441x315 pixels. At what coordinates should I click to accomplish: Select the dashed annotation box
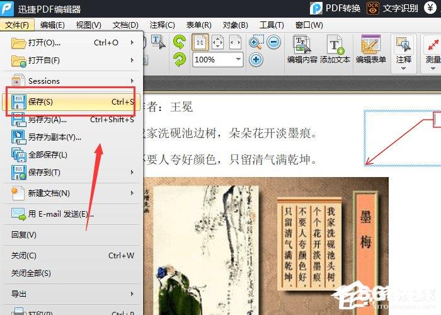click(x=403, y=138)
